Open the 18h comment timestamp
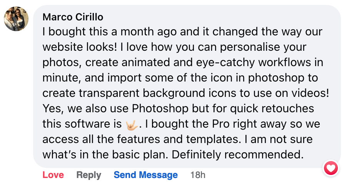Viewport: 344px width, 183px height. click(198, 175)
